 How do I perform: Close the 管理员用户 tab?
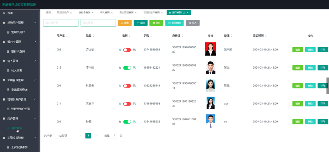click(71, 13)
